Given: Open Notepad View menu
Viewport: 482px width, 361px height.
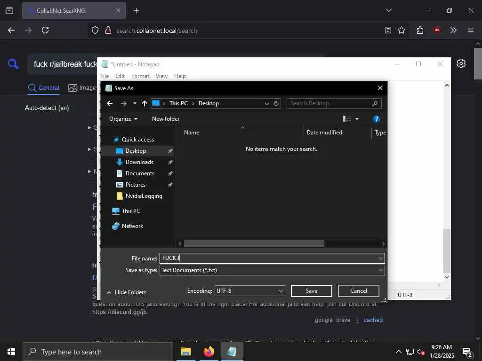Looking at the screenshot, I should (162, 76).
